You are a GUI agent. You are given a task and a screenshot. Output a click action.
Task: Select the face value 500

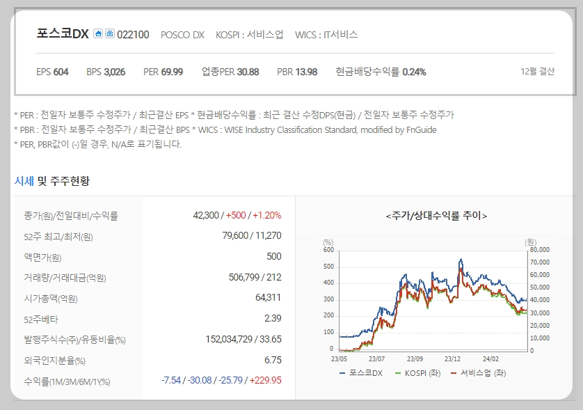(274, 256)
